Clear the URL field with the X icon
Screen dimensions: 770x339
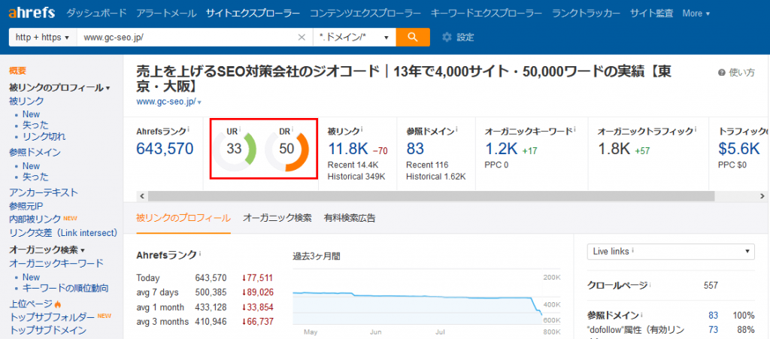(x=302, y=38)
